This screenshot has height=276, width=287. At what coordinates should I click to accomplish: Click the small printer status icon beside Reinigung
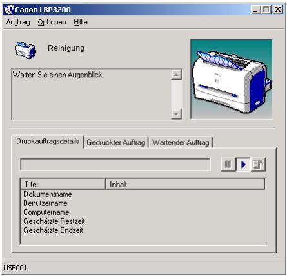(x=25, y=50)
